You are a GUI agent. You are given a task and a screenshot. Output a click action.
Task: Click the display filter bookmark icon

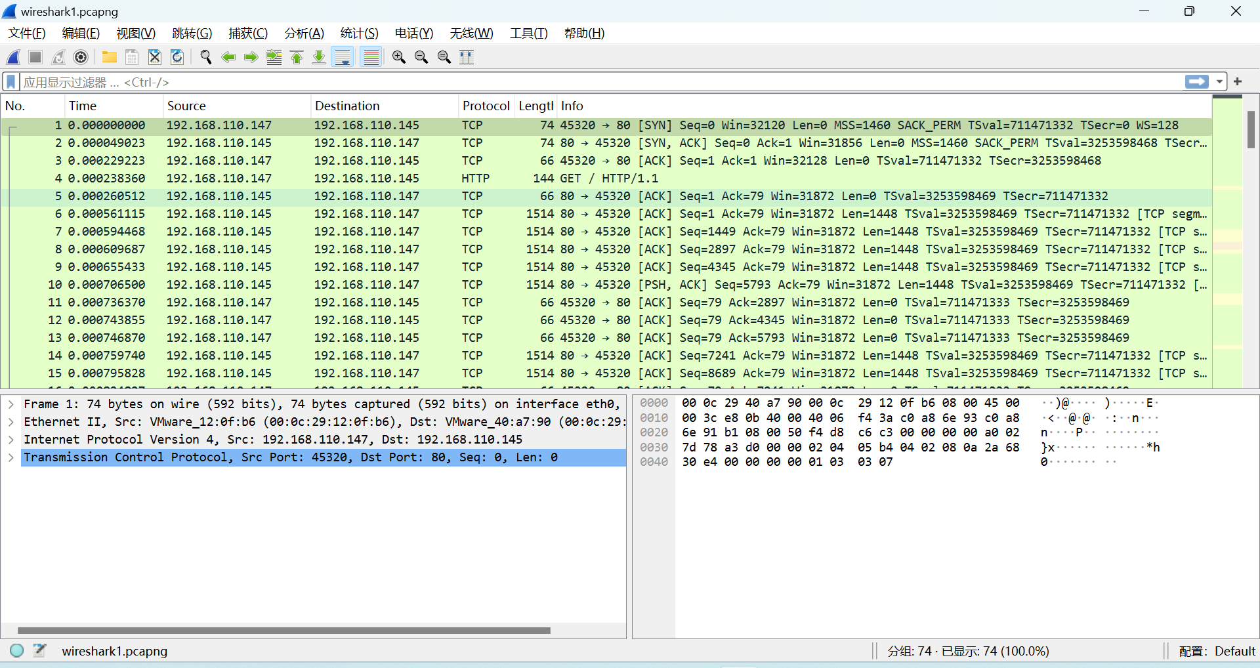(11, 82)
